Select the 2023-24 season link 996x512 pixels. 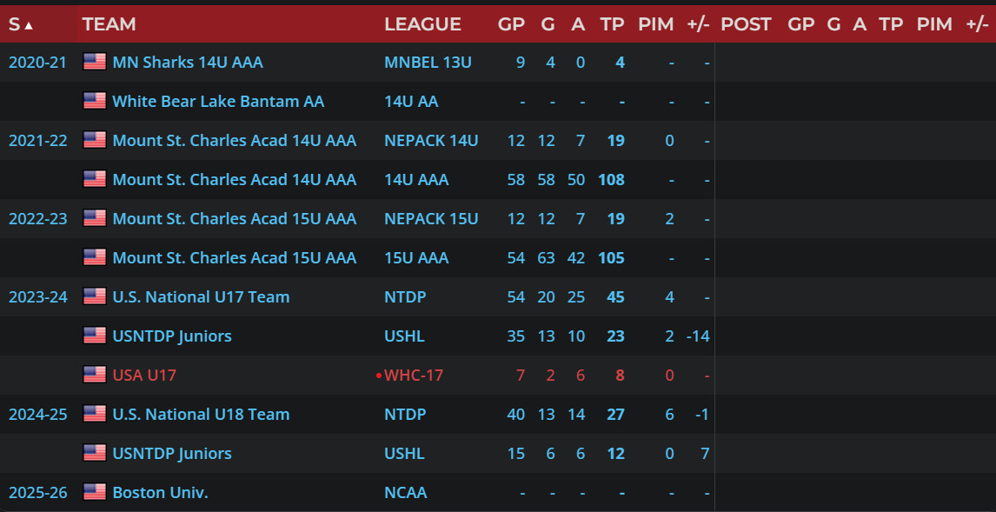[37, 296]
